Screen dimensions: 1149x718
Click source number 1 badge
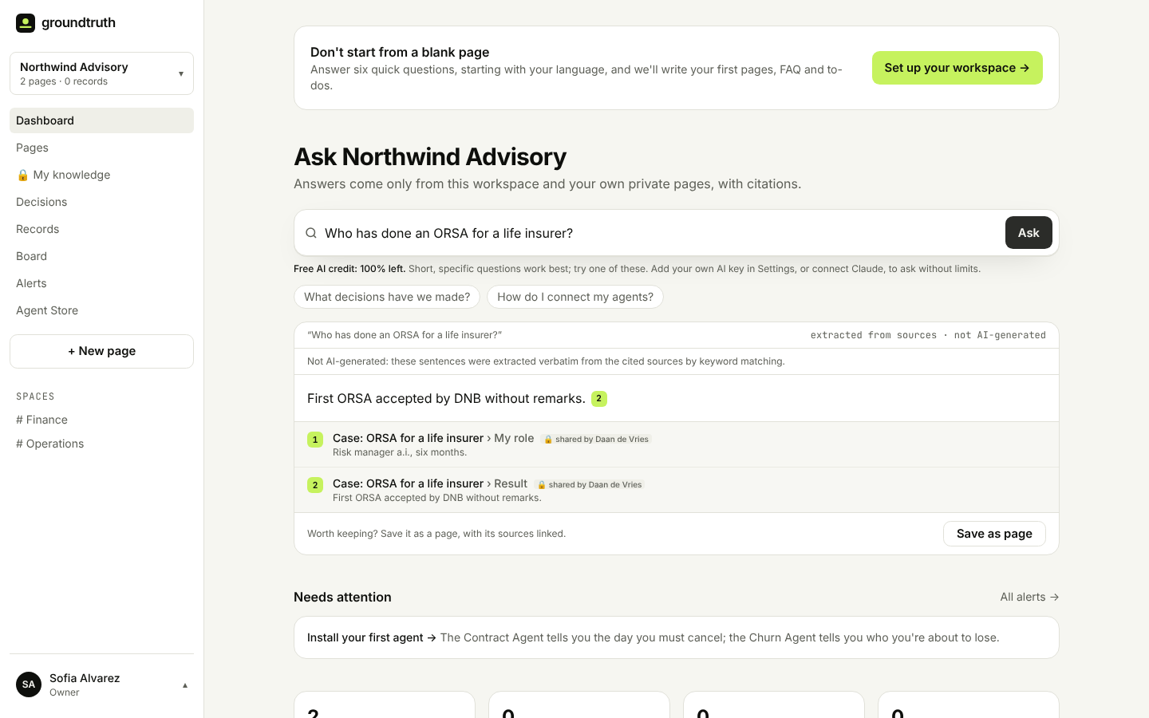click(x=315, y=440)
